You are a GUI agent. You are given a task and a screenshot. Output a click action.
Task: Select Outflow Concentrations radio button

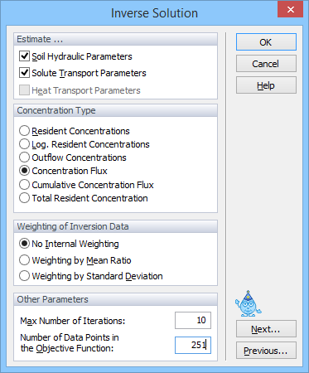(24, 157)
